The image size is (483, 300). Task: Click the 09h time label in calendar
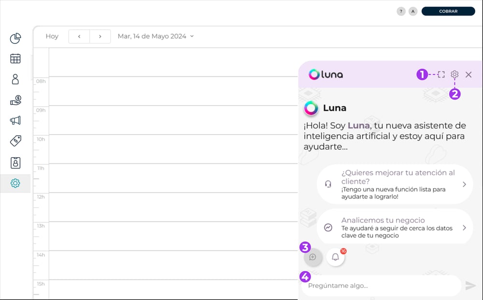[x=41, y=110]
